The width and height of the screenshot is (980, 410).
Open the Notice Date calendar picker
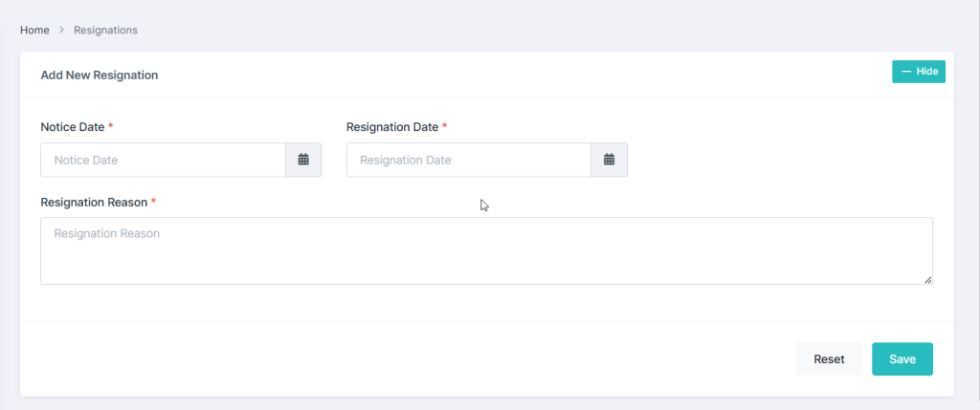pos(303,160)
